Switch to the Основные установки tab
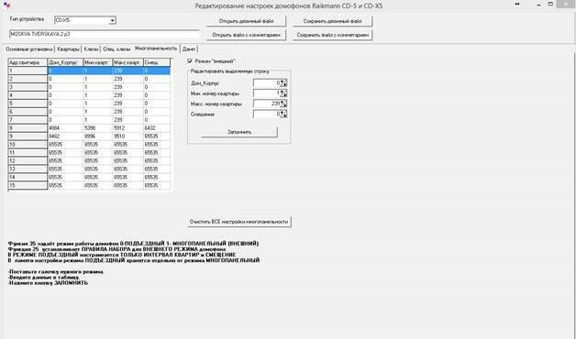Viewport: 576px width, 339px height. tap(29, 49)
